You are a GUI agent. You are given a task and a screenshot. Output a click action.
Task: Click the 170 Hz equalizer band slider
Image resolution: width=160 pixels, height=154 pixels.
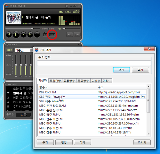(21, 65)
